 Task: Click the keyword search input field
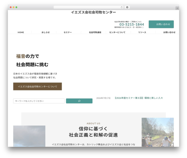coord(39,101)
